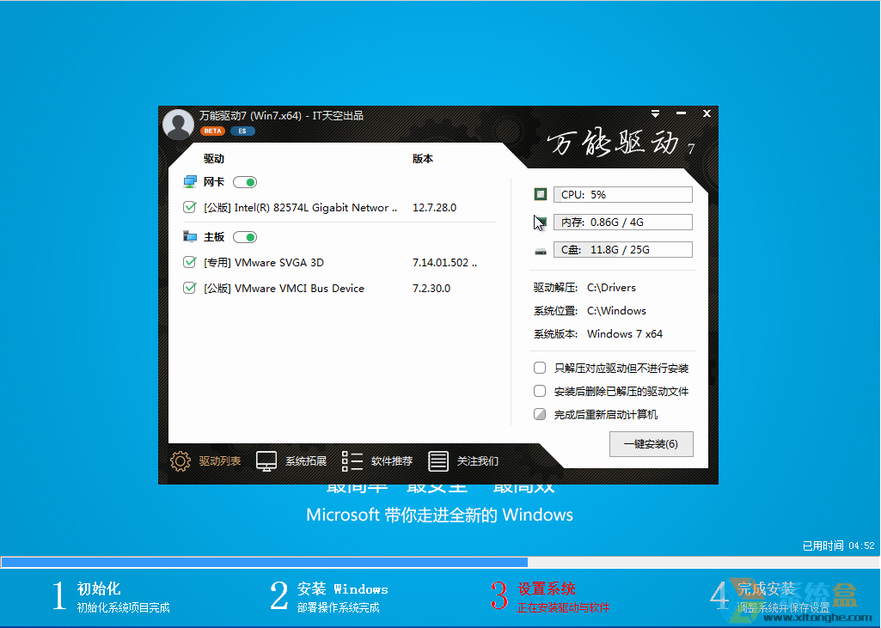Close the 万能驱动7 window

pos(707,113)
